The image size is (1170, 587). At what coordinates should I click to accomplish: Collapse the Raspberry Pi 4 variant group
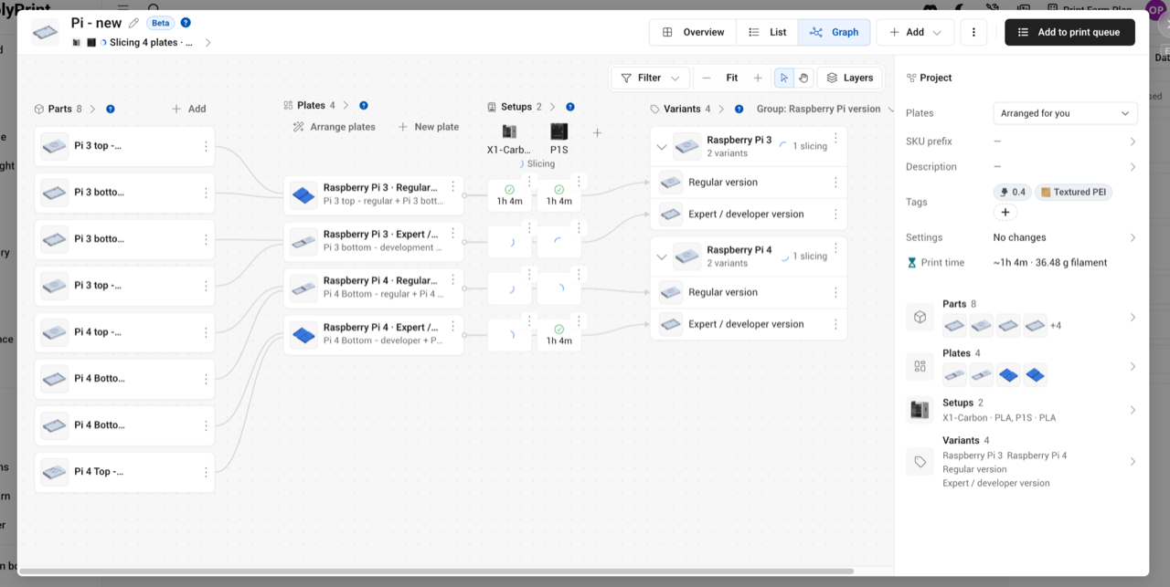click(x=662, y=257)
